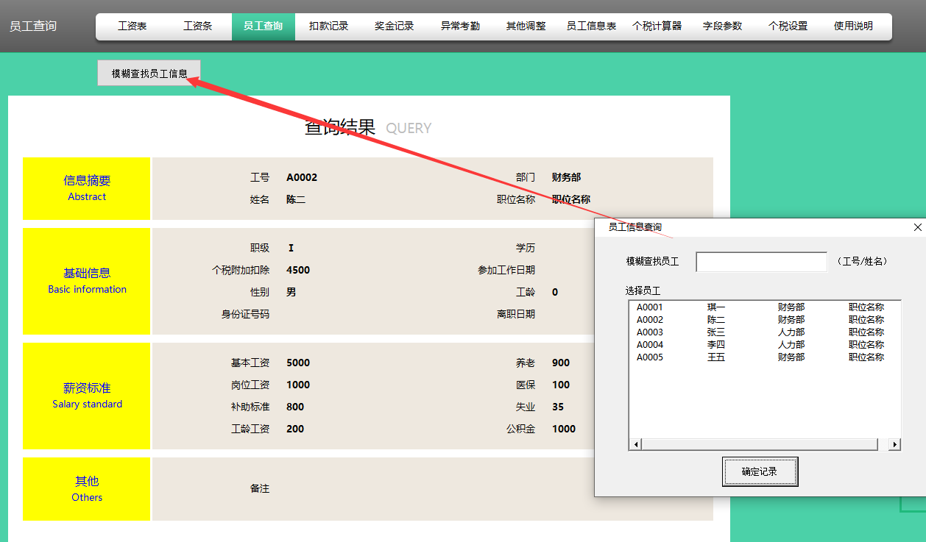Open the 异常考勤 tab
This screenshot has height=542, width=926.
460,25
